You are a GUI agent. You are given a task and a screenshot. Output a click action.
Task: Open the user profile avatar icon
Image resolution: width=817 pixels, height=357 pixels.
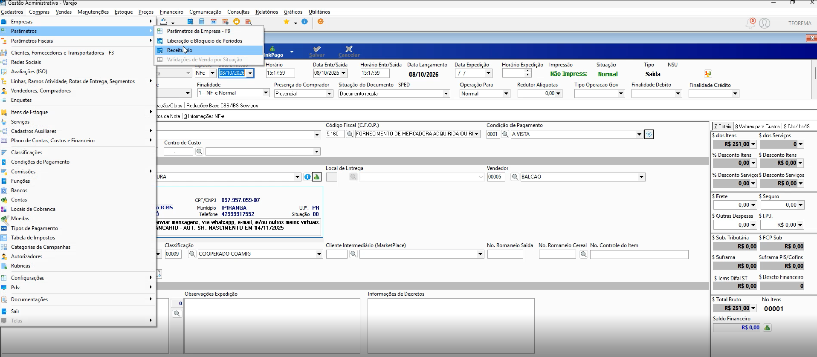765,23
